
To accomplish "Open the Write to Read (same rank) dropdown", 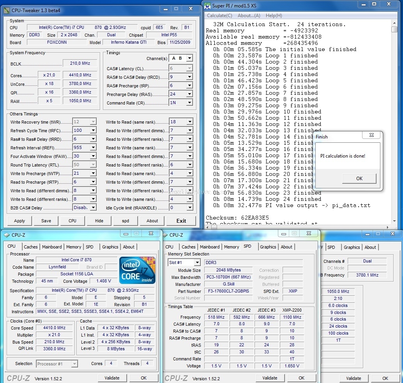I will [190, 122].
